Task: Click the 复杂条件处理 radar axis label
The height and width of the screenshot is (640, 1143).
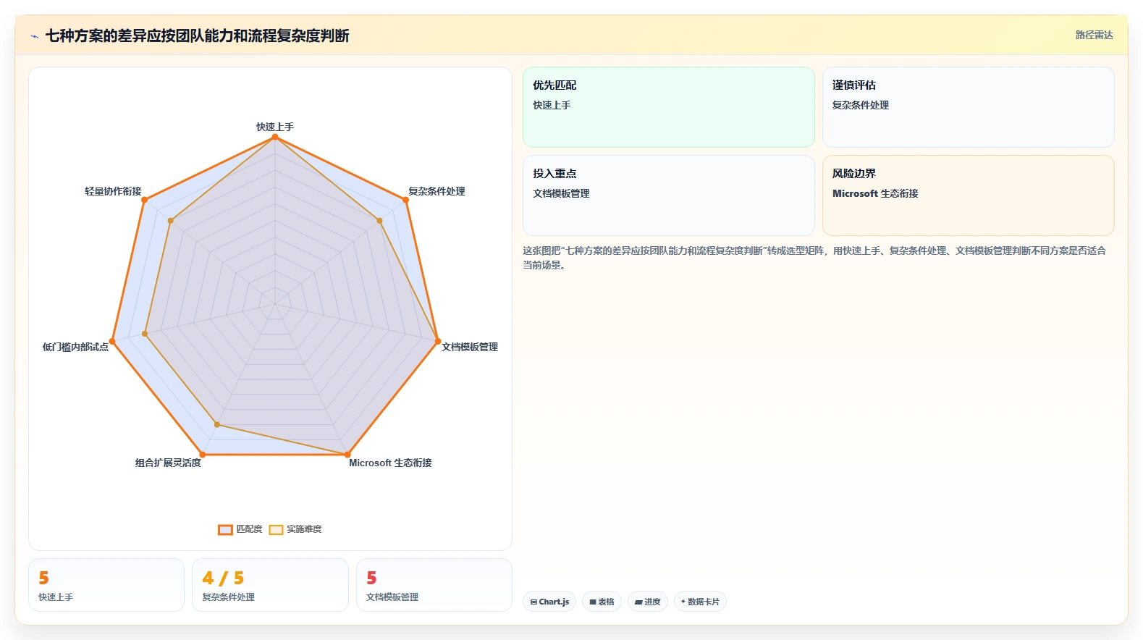Action: (436, 191)
